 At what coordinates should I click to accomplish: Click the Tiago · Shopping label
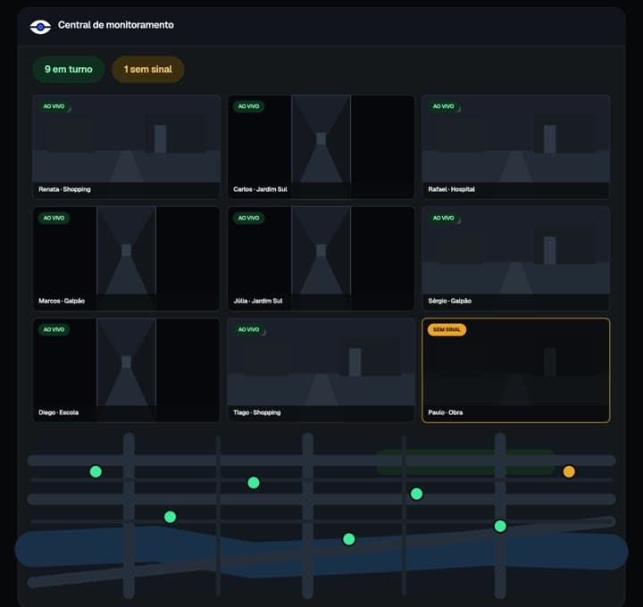pos(257,412)
